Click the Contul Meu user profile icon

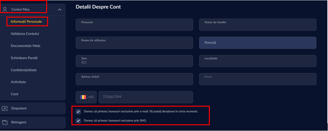(x=5, y=9)
